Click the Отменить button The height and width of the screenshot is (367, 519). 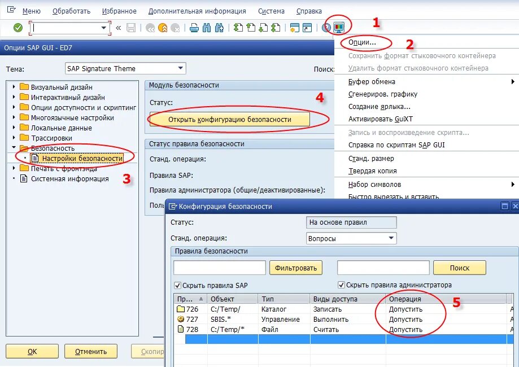click(x=91, y=351)
